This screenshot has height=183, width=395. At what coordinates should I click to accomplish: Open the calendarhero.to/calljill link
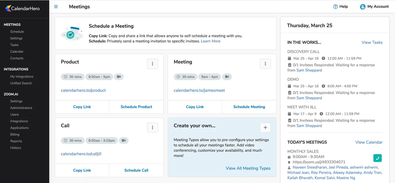coord(81,154)
